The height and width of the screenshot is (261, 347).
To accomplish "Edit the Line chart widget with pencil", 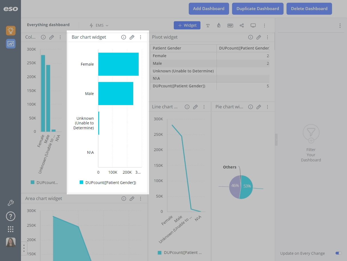I will [195, 107].
